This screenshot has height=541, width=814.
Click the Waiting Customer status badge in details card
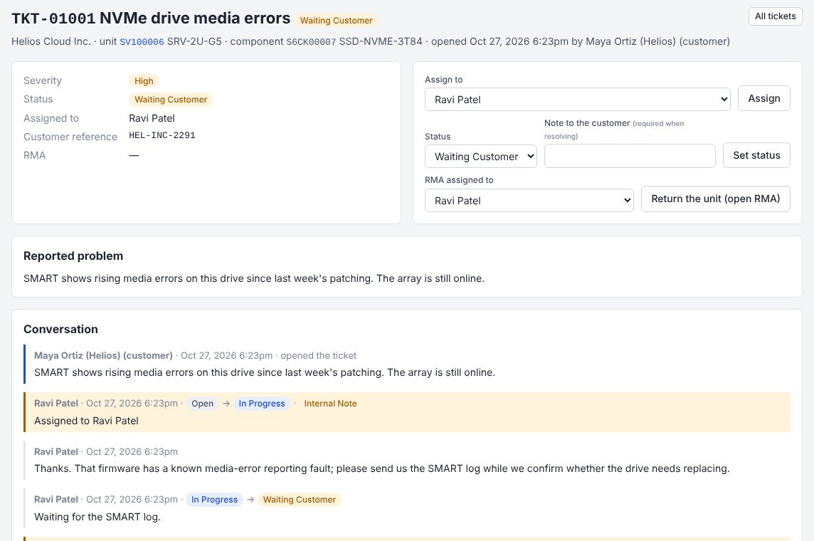170,100
